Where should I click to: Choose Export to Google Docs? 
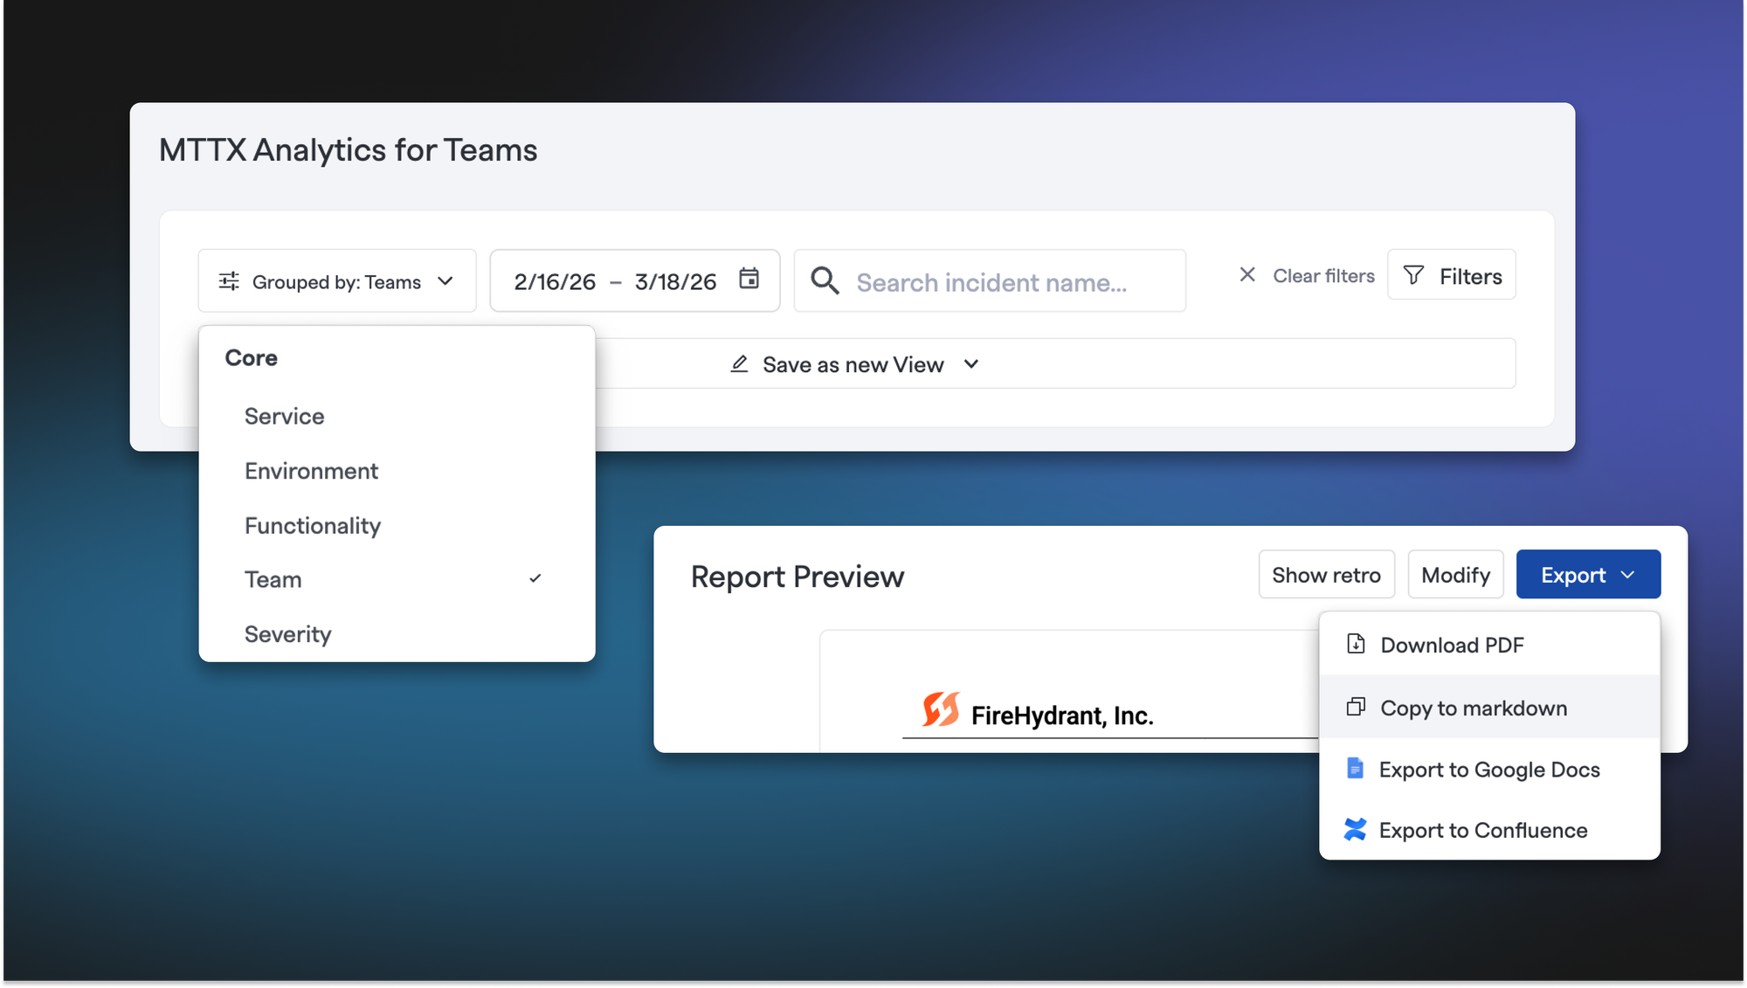click(1489, 770)
